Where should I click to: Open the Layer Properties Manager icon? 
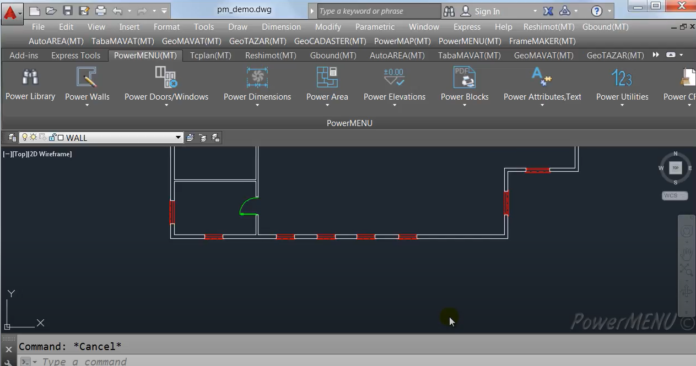click(12, 138)
